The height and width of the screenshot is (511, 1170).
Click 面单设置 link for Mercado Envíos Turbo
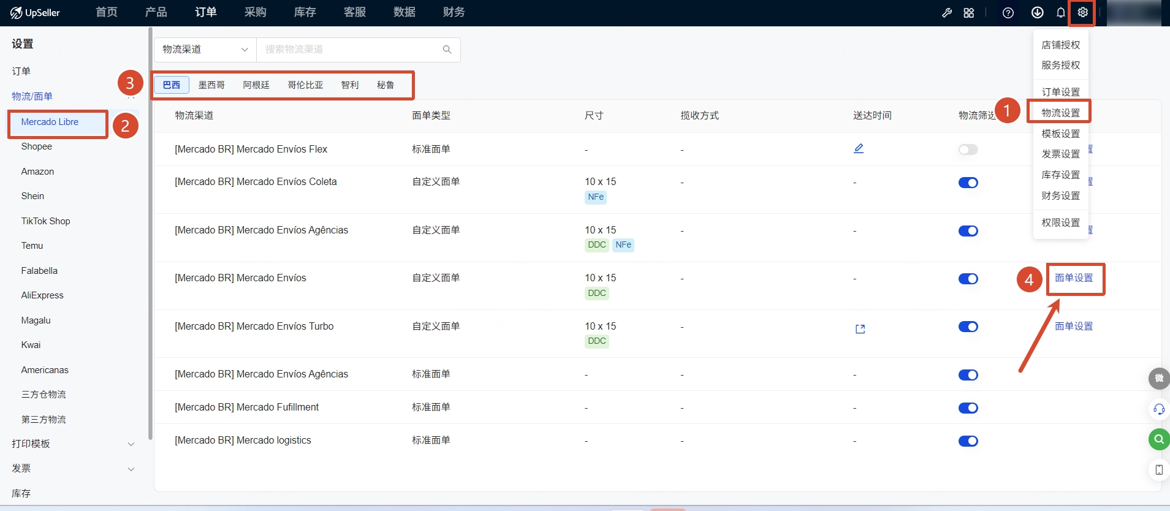[1074, 327]
